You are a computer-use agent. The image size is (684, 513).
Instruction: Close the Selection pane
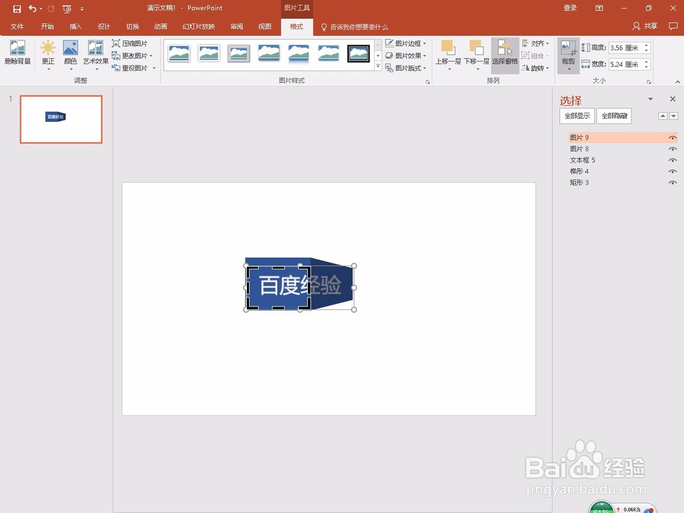pos(672,99)
